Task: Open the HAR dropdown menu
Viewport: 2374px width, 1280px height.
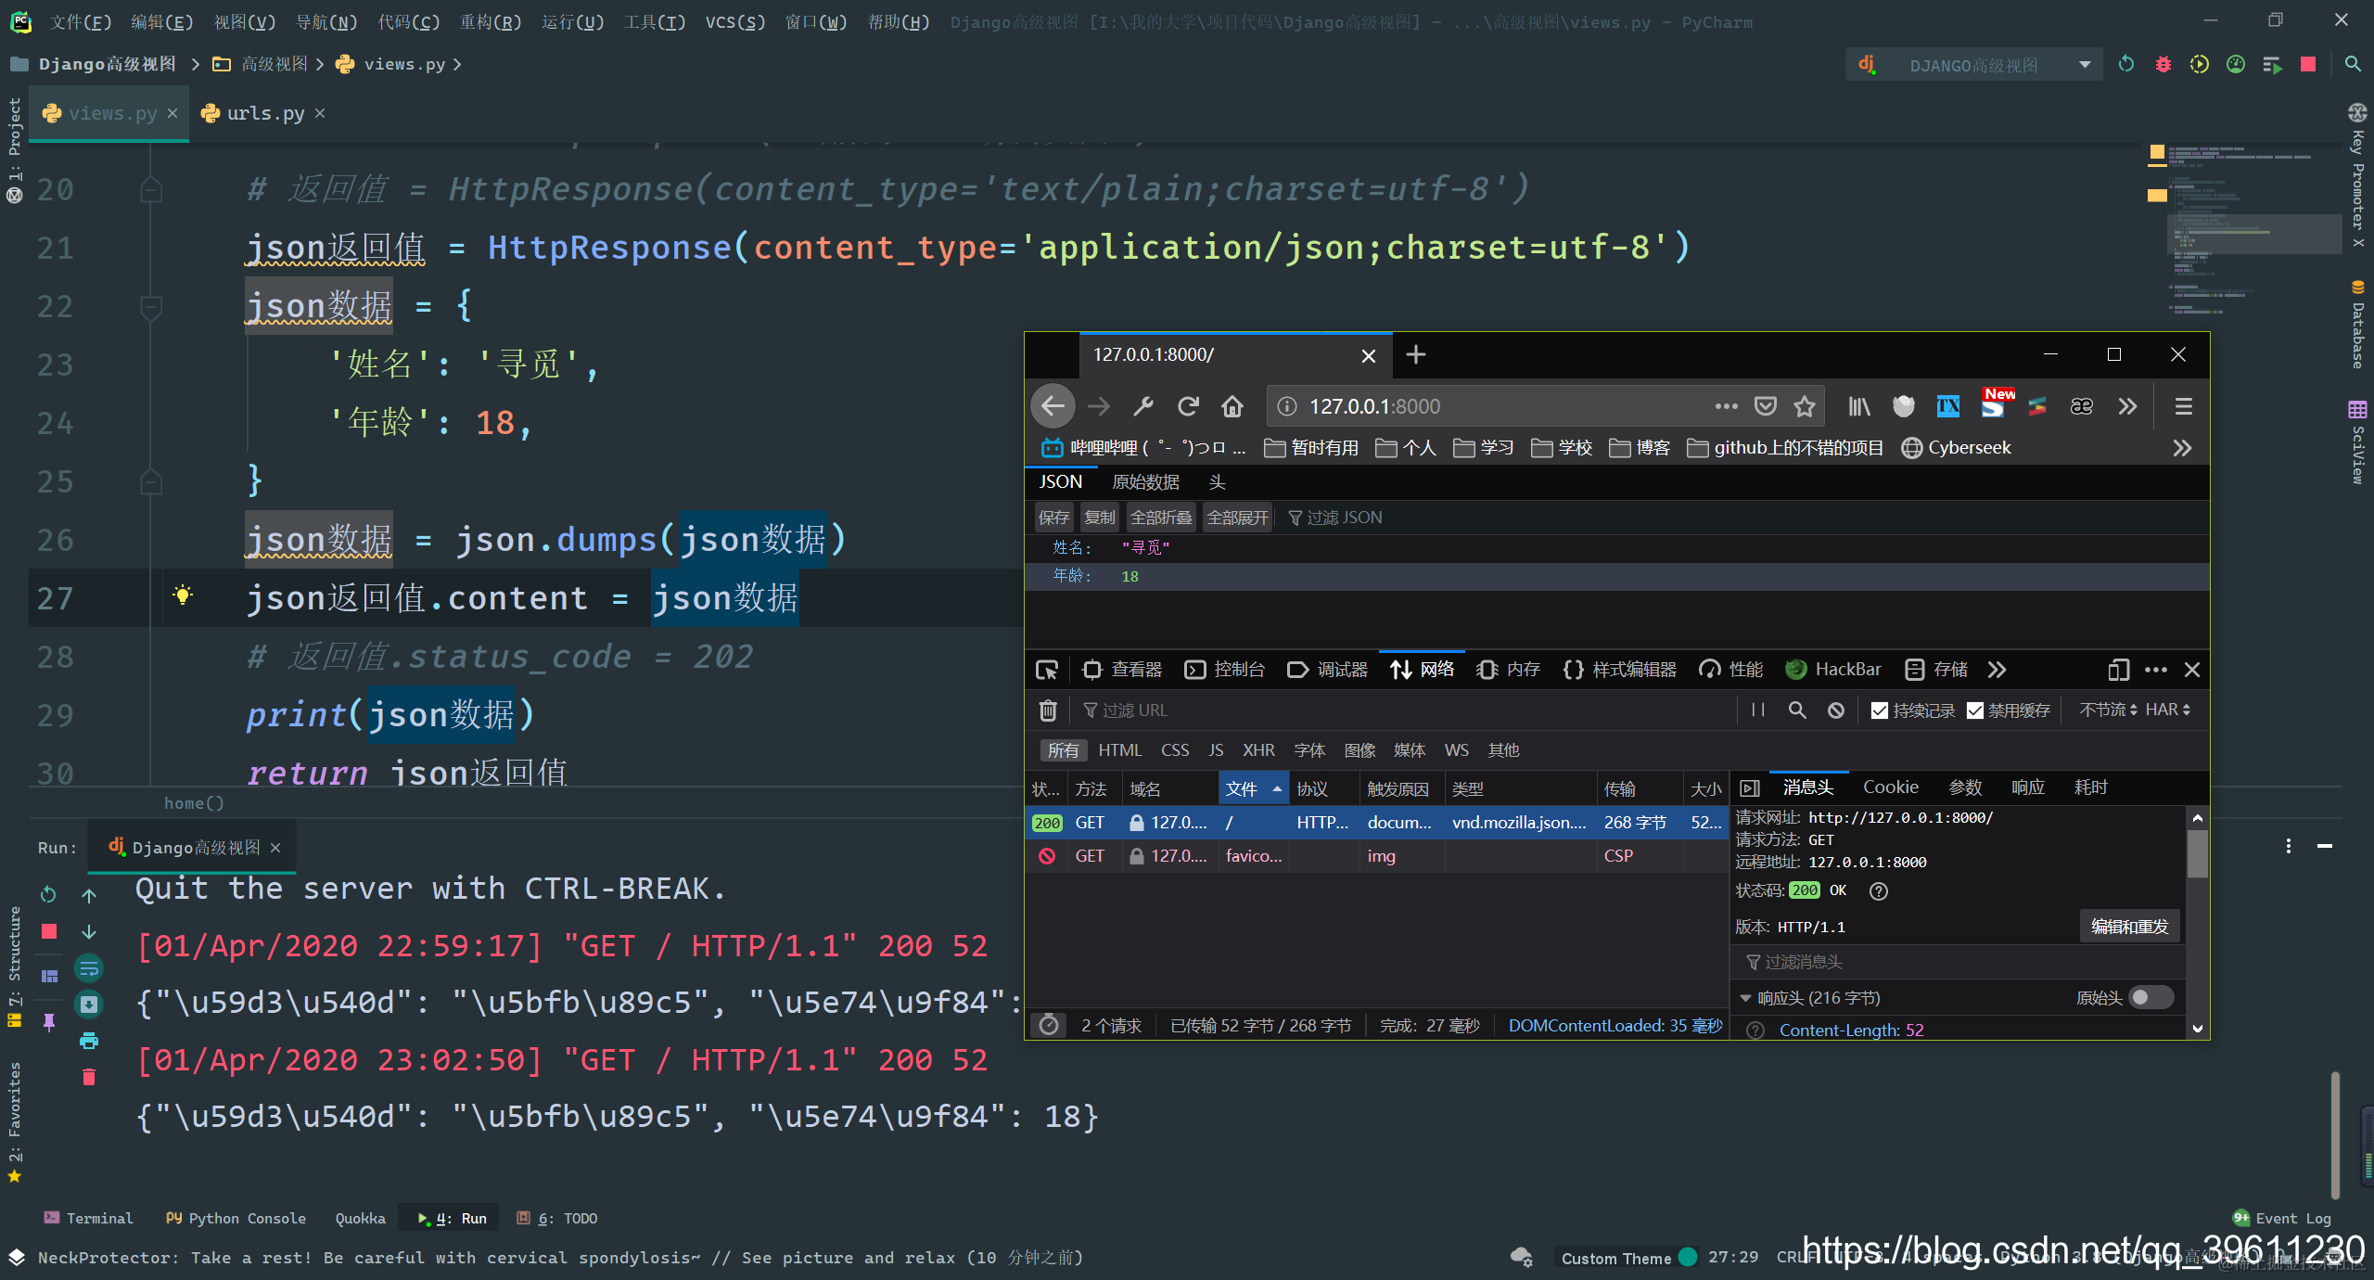Action: [2168, 710]
